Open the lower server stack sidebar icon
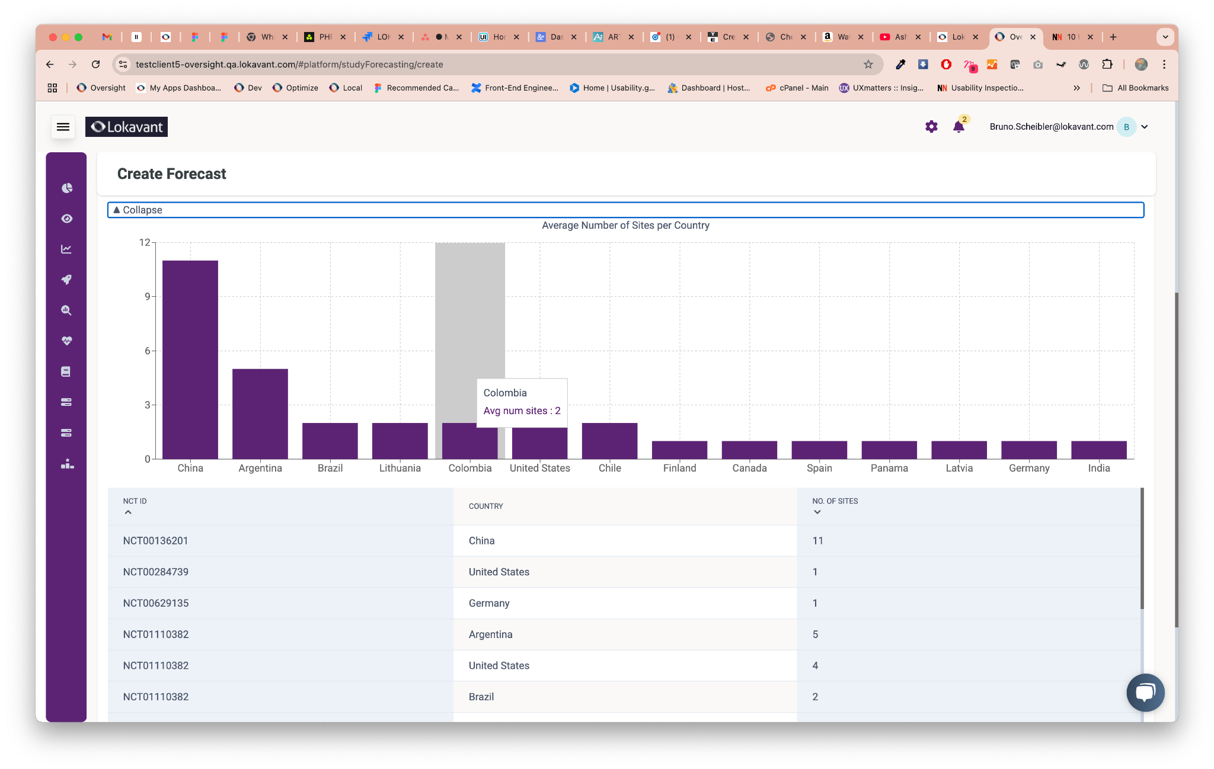 66,433
